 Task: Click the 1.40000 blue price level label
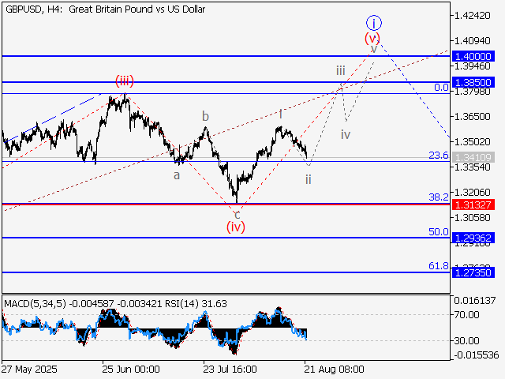pyautogui.click(x=473, y=57)
